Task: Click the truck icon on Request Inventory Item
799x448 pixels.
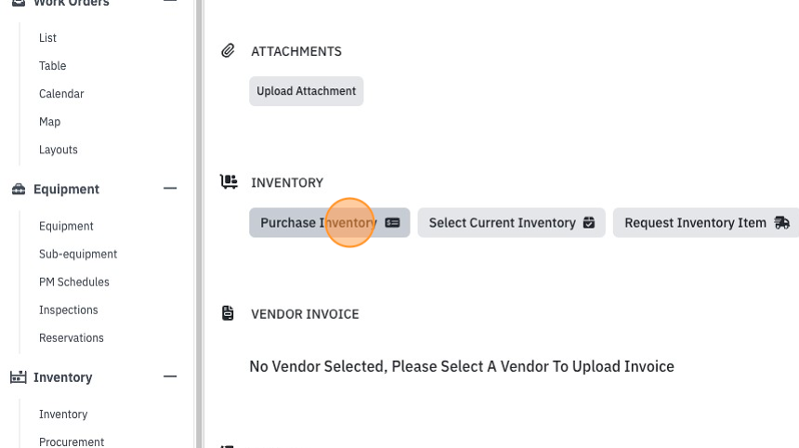Action: point(781,223)
